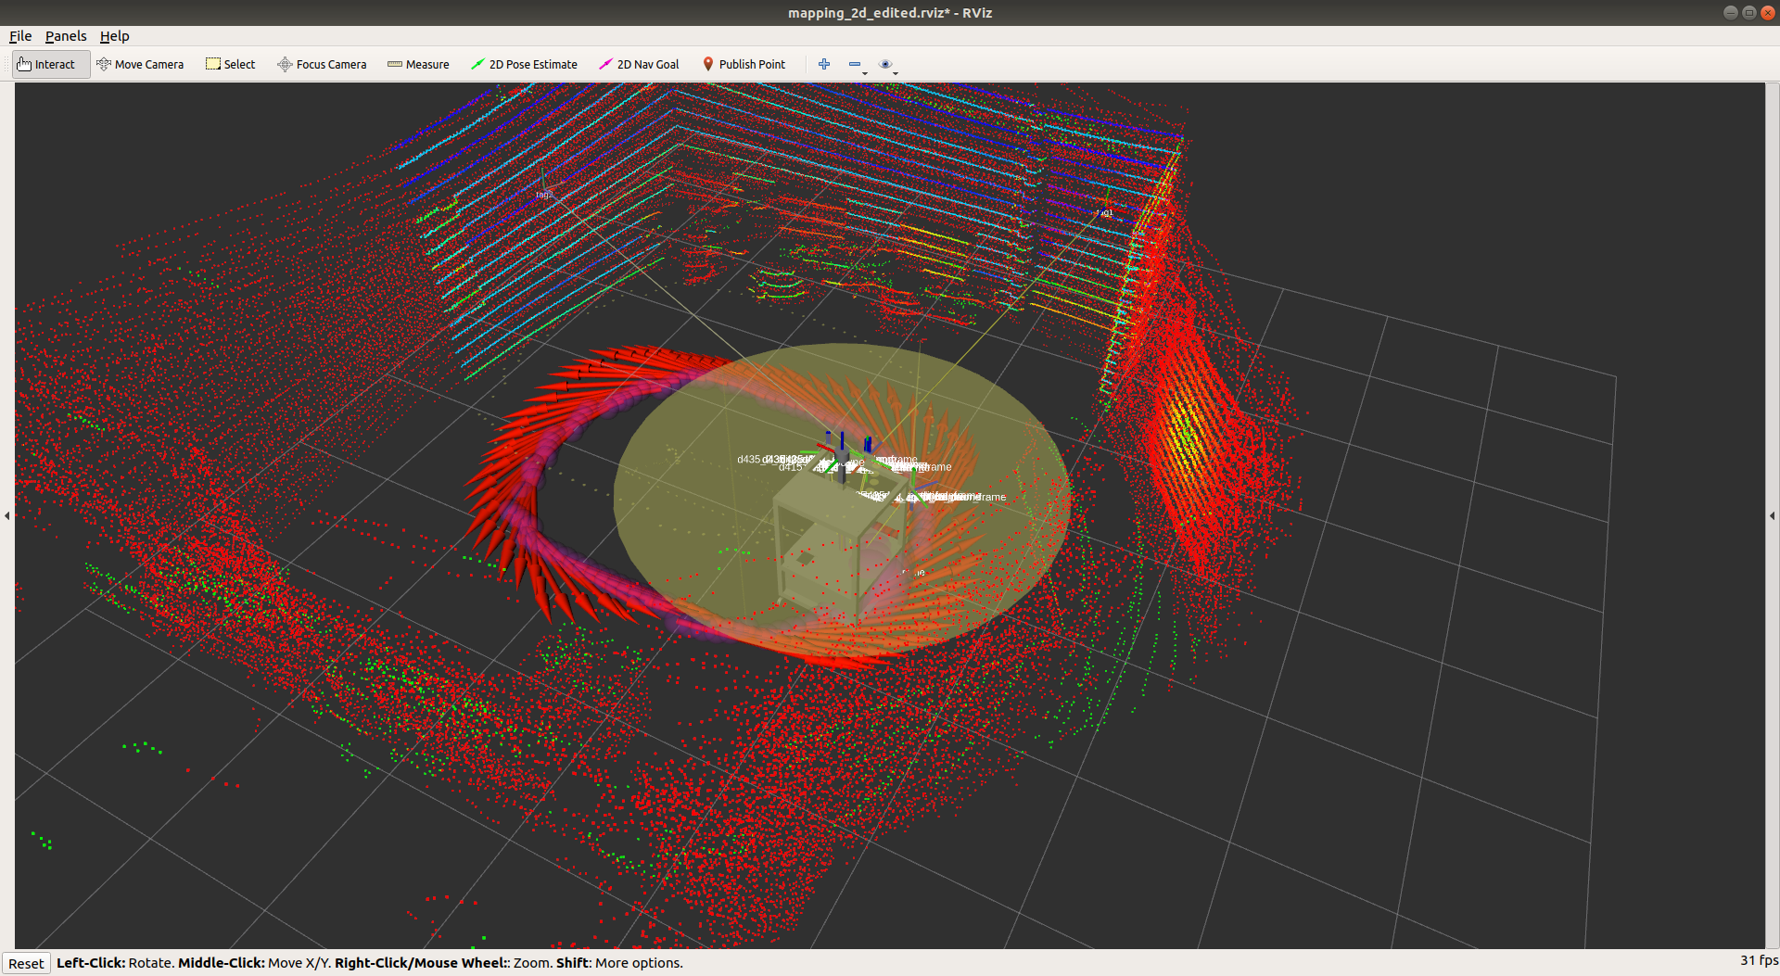Expand the hidden left side panel
The image size is (1780, 976).
coord(7,515)
